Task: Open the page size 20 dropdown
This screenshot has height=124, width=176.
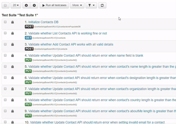Action: (x=15, y=5)
